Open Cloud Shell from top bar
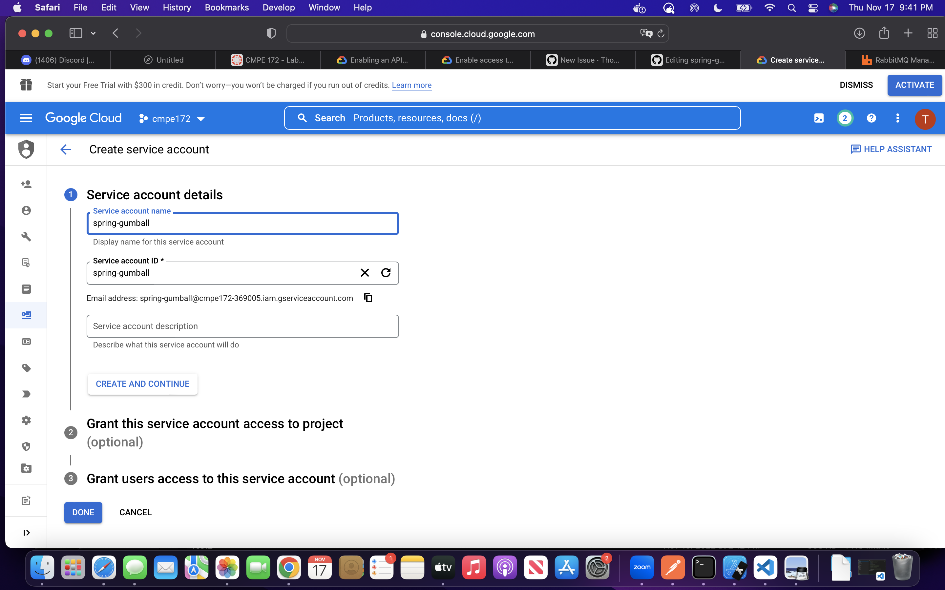The image size is (945, 590). (x=818, y=118)
